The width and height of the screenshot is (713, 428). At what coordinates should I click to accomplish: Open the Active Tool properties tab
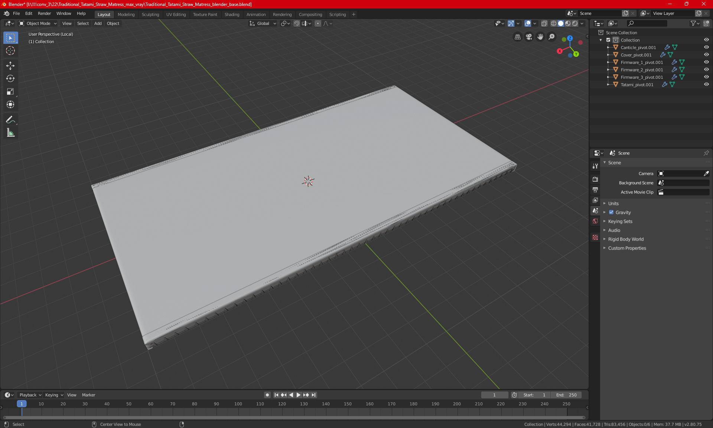coord(595,166)
